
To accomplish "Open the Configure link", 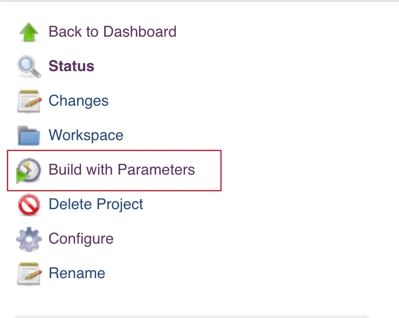I will (x=81, y=239).
